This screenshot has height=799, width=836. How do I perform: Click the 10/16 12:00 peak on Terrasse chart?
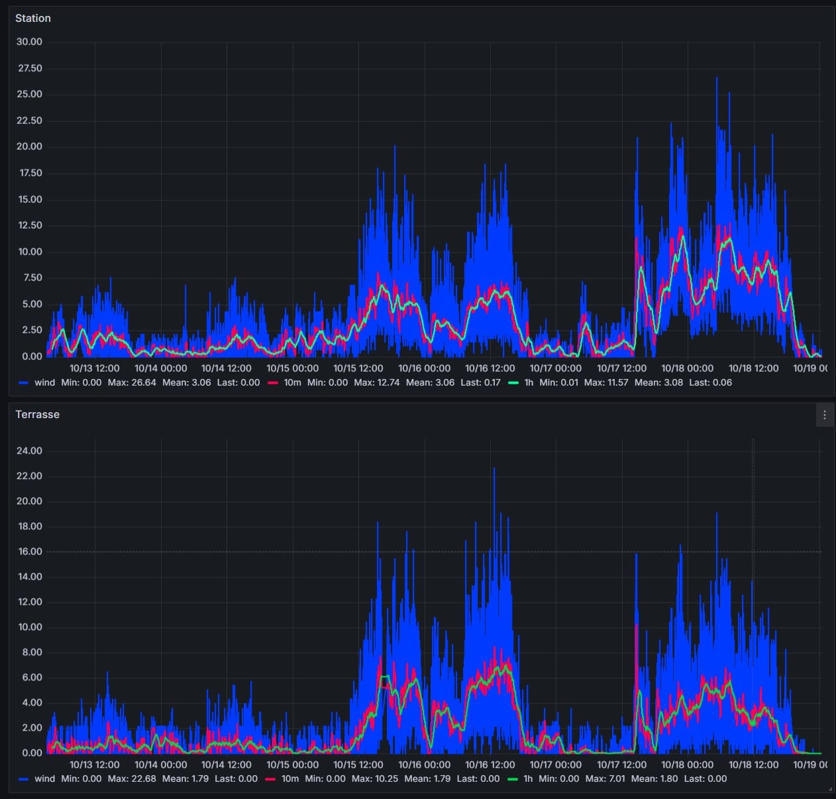494,468
